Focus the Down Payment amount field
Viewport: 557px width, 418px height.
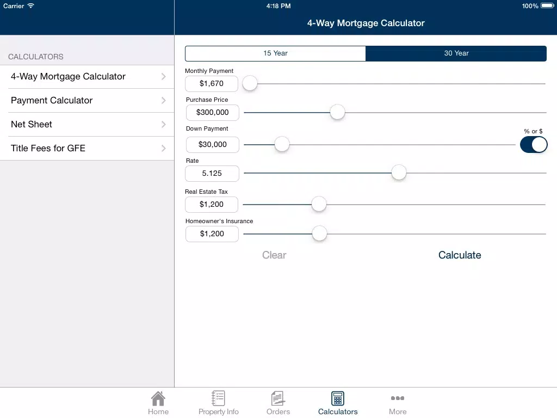click(x=213, y=145)
